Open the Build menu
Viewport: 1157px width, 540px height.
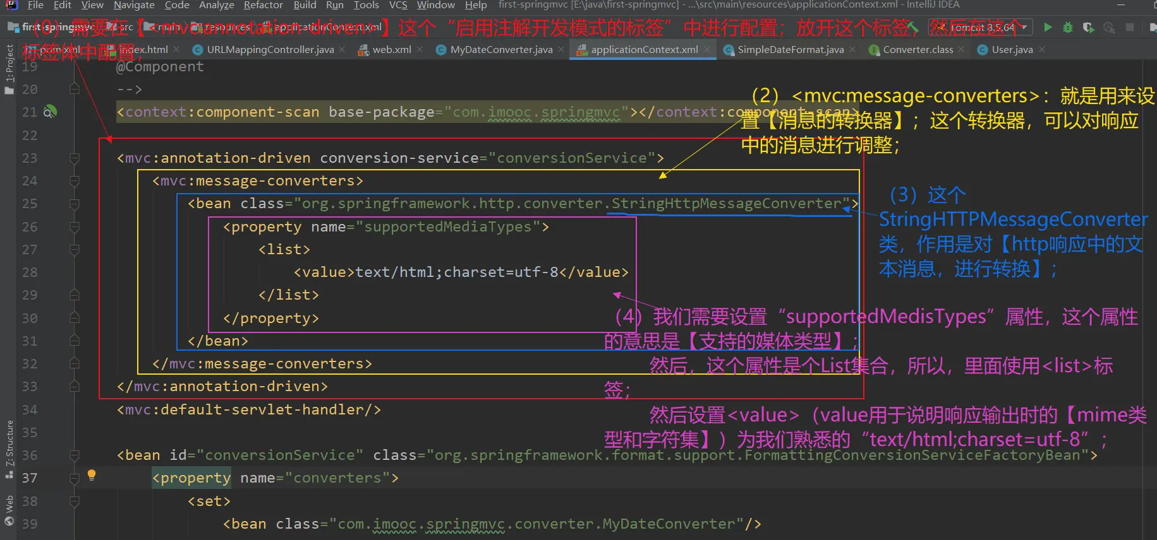coord(305,5)
